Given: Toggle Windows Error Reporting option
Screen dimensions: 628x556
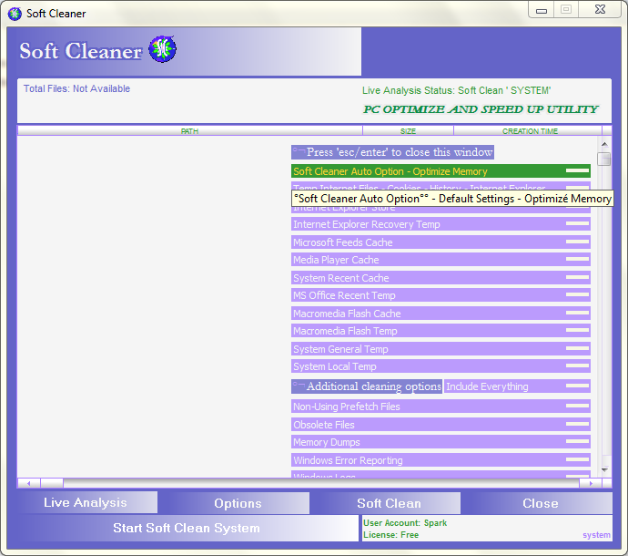Looking at the screenshot, I should [441, 460].
